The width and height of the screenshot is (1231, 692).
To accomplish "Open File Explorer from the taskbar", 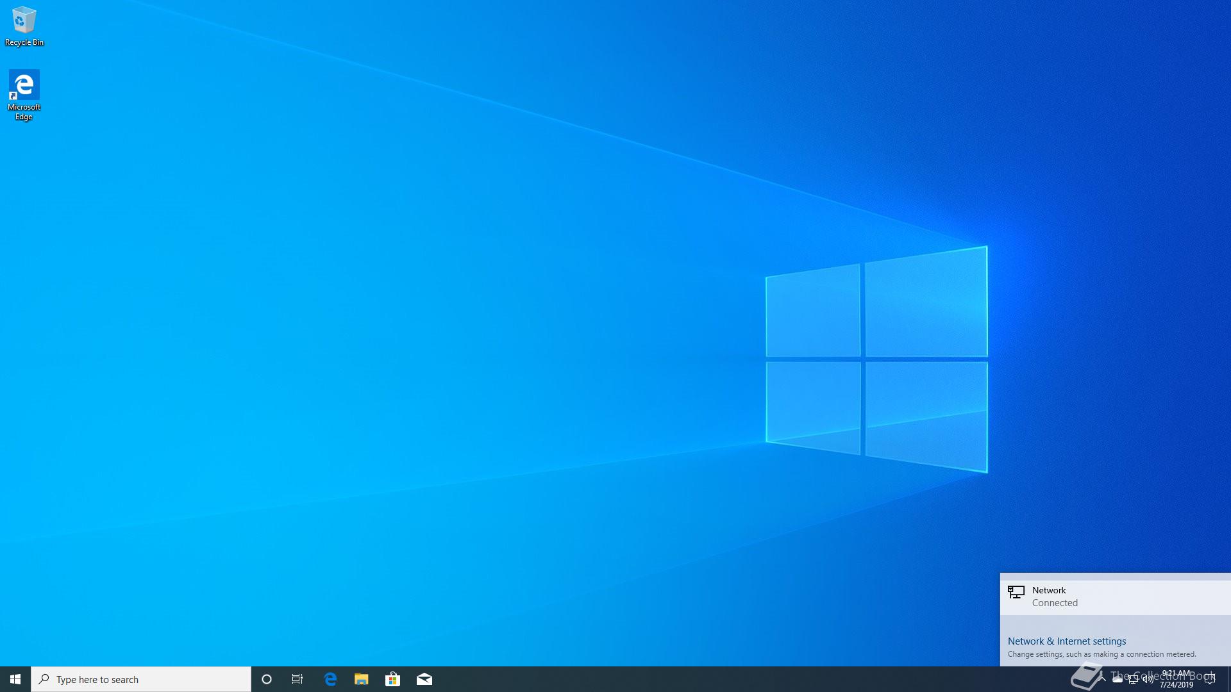I will point(362,679).
